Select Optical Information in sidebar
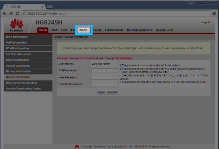 (x=28, y=66)
